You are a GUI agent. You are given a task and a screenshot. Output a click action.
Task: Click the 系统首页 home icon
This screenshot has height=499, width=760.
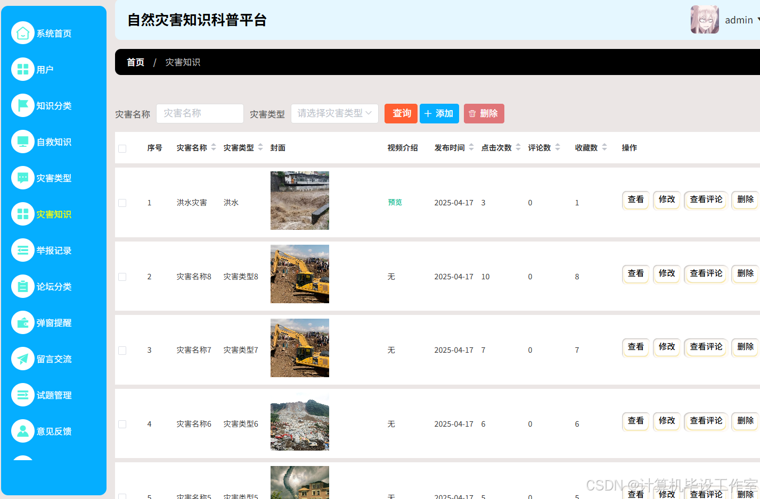coord(23,33)
